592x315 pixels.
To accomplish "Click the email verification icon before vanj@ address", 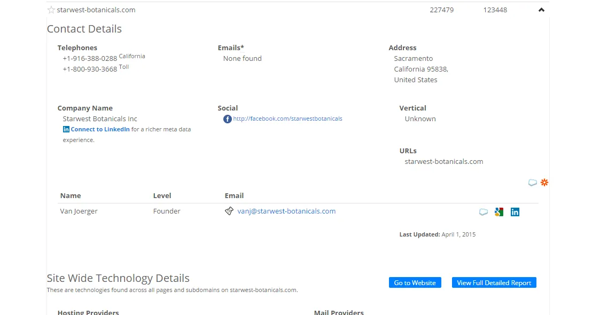I will [x=229, y=211].
